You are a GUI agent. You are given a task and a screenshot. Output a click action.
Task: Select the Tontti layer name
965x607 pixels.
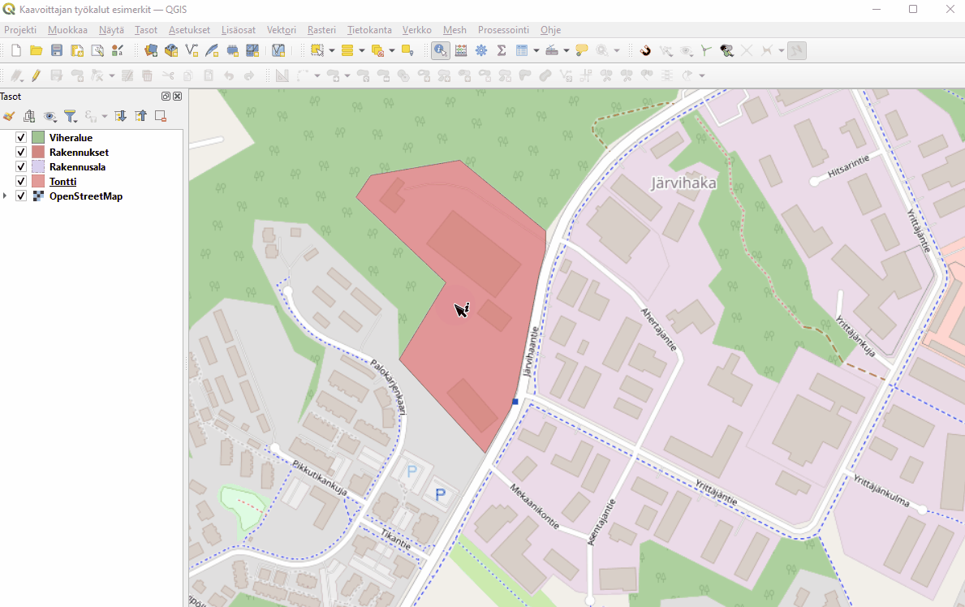(62, 182)
